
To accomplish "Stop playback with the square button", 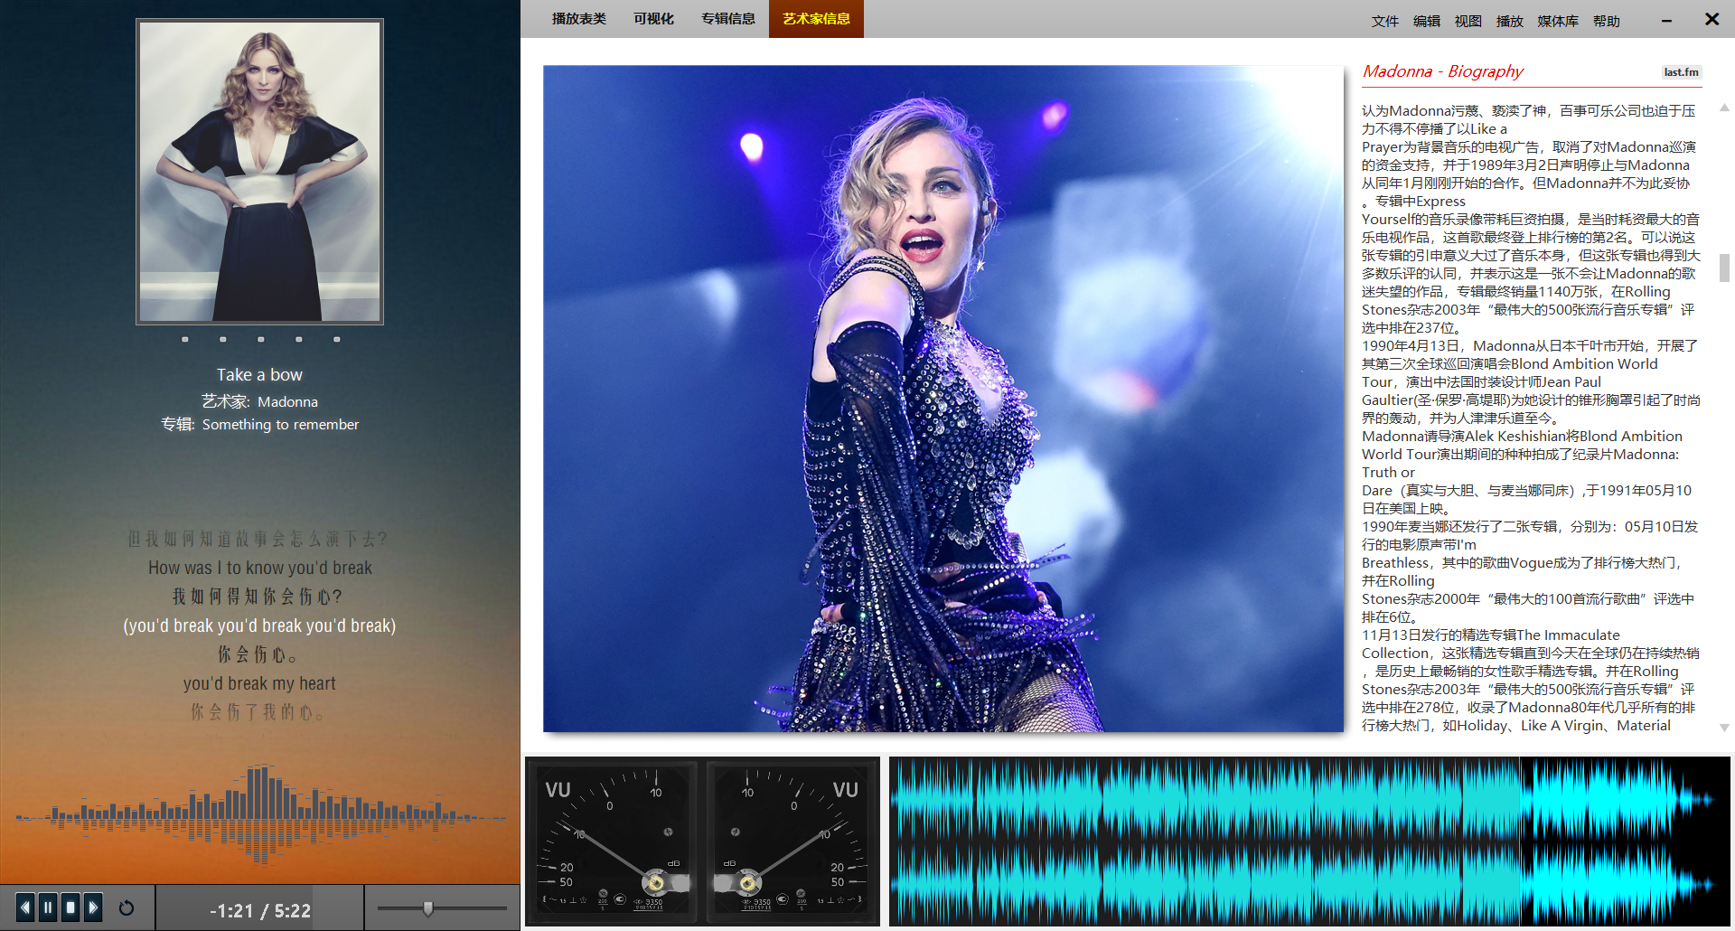I will [x=70, y=907].
